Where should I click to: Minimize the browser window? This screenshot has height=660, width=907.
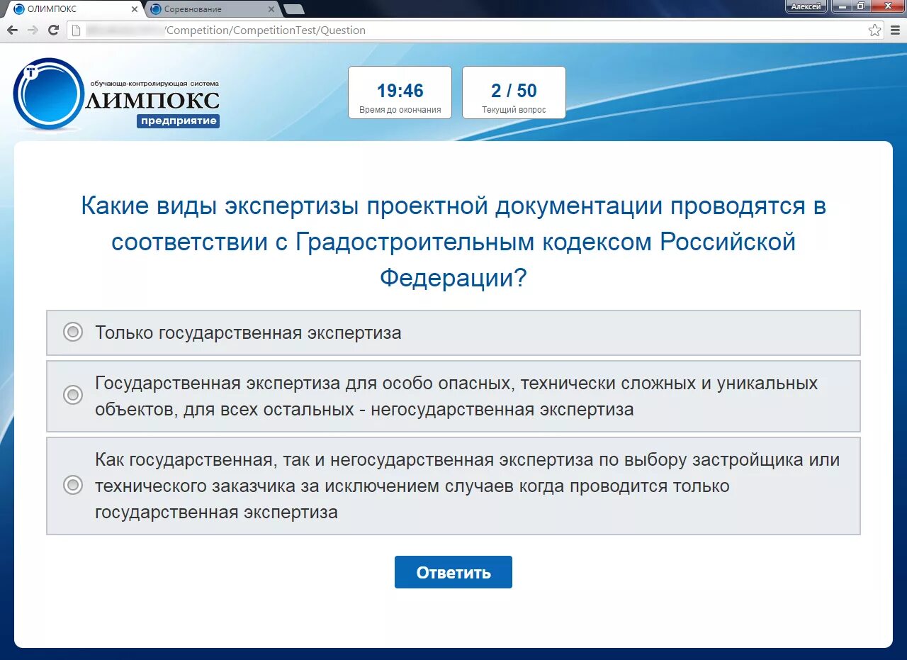(840, 6)
